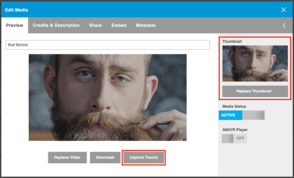294x178 pixels.
Task: Go to the Embed tab
Action: click(x=119, y=25)
